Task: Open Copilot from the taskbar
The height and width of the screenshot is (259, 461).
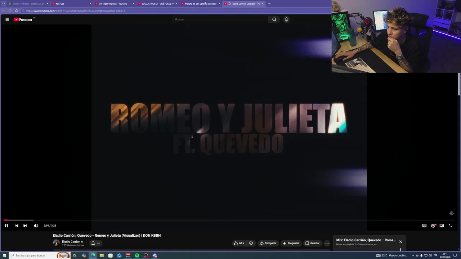Action: click(x=84, y=255)
